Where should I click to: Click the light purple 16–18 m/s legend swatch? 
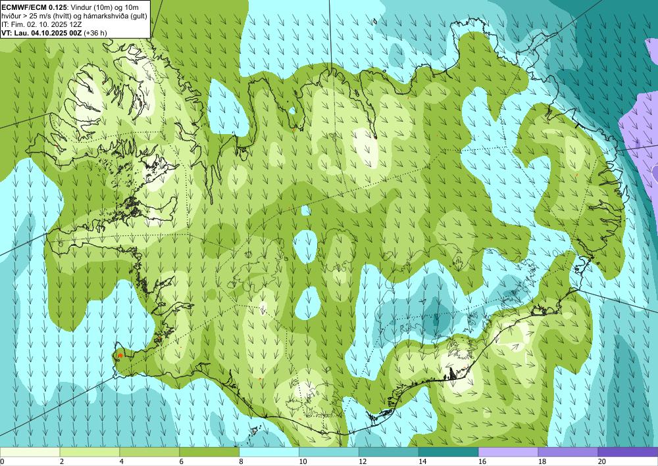(508, 452)
